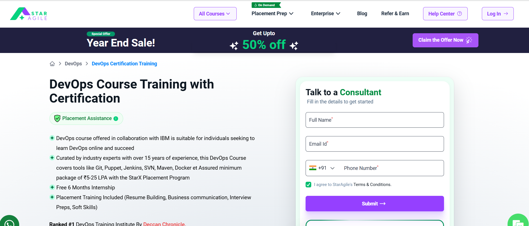Viewport: 529px width, 226px height.
Task: Click the Special Offer badge
Action: (101, 34)
